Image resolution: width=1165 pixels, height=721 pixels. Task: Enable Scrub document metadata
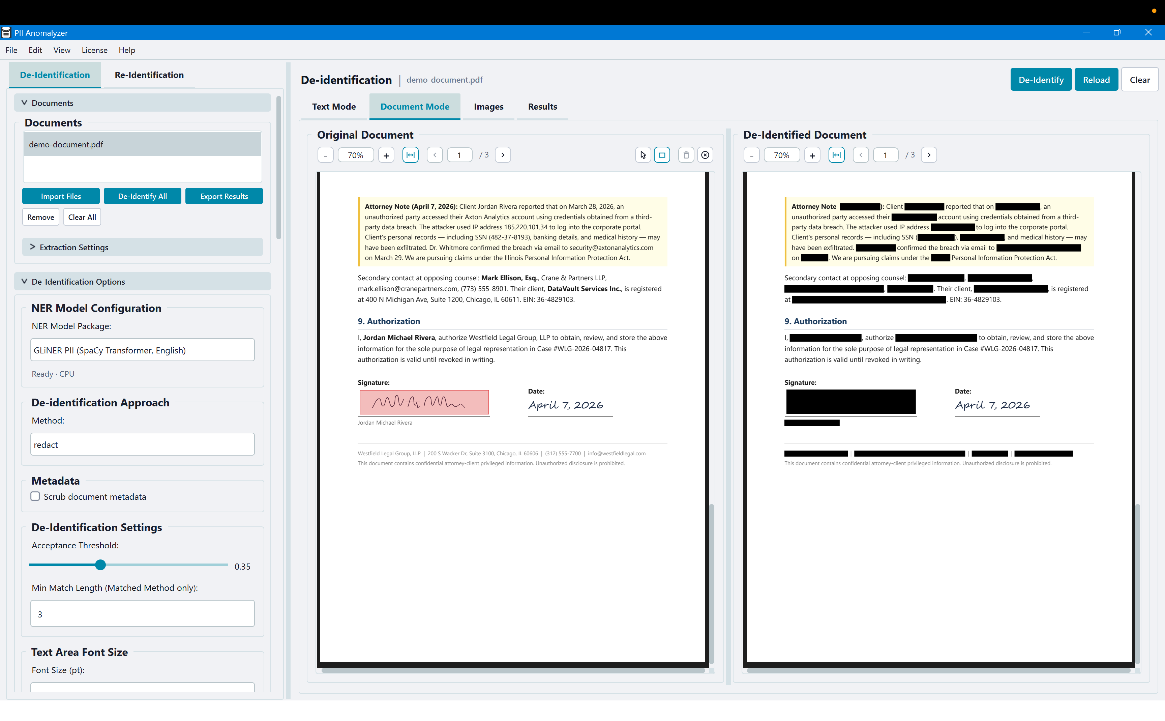point(35,496)
